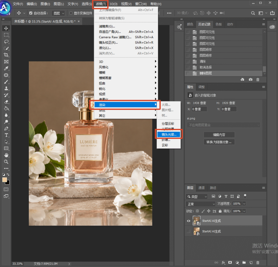Switch to the 调整 tab
Image resolution: width=278 pixels, height=267 pixels.
tap(201, 87)
